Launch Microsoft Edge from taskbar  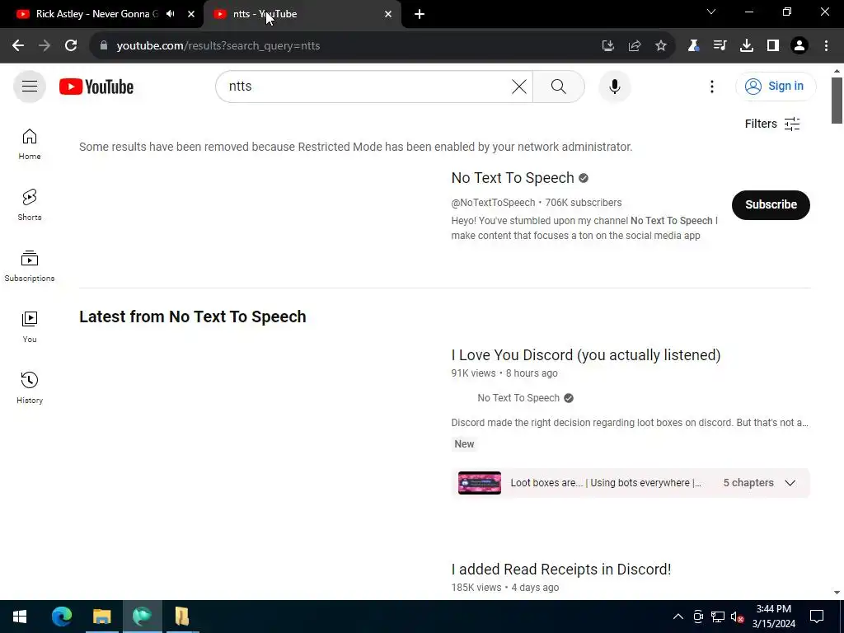[62, 617]
